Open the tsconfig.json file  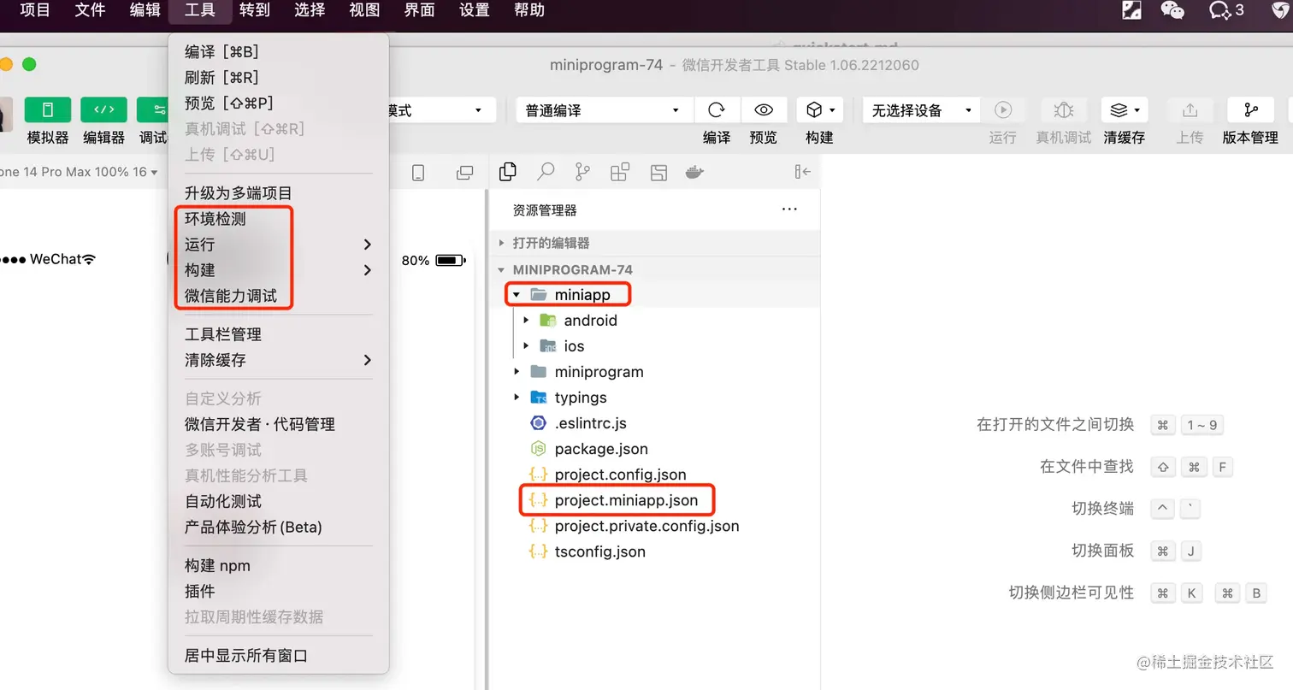pyautogui.click(x=655, y=551)
